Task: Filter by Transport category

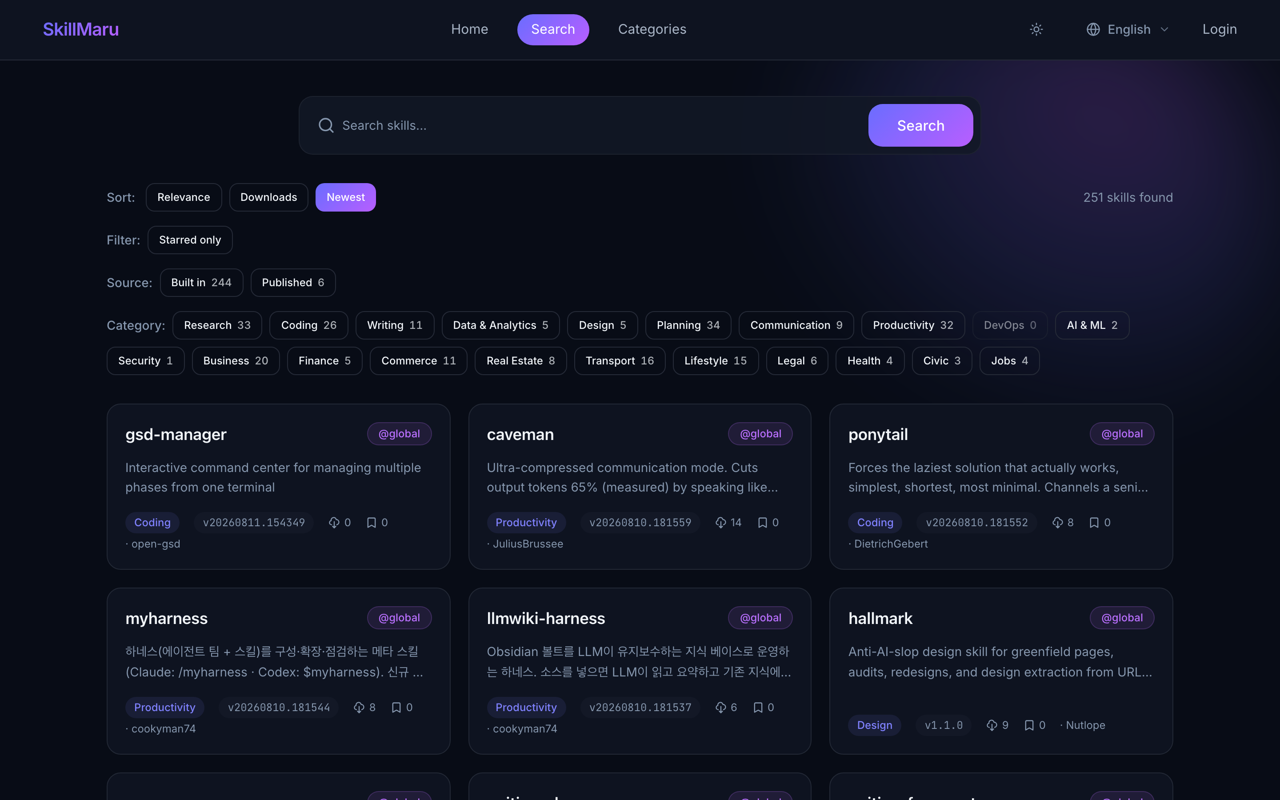Action: (x=620, y=361)
